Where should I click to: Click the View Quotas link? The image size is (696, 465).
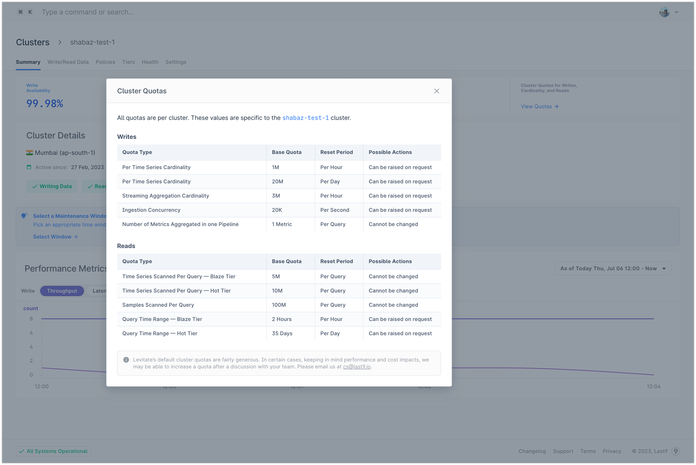[539, 106]
